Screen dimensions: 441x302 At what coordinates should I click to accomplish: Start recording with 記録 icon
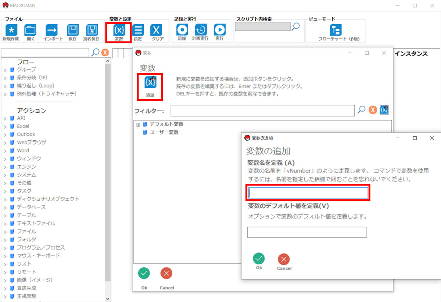182,30
